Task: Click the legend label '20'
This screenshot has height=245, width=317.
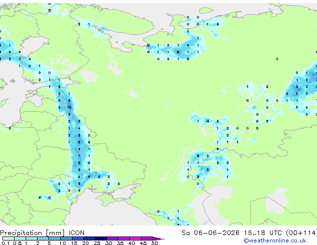Action: click(x=85, y=243)
